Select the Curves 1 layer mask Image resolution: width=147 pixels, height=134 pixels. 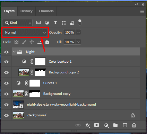coord(35,83)
